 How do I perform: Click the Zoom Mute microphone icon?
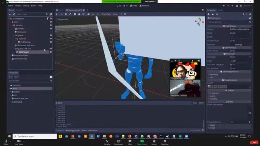(x=6, y=142)
